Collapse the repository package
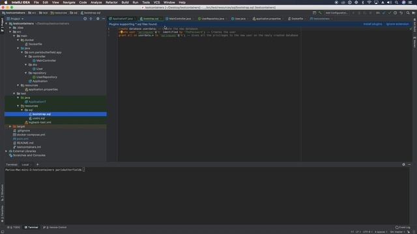This screenshot has height=234, width=417. (26, 73)
